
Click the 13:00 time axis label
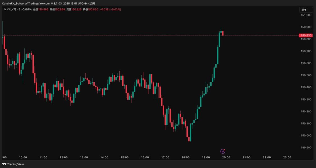pyautogui.click(x=84, y=157)
